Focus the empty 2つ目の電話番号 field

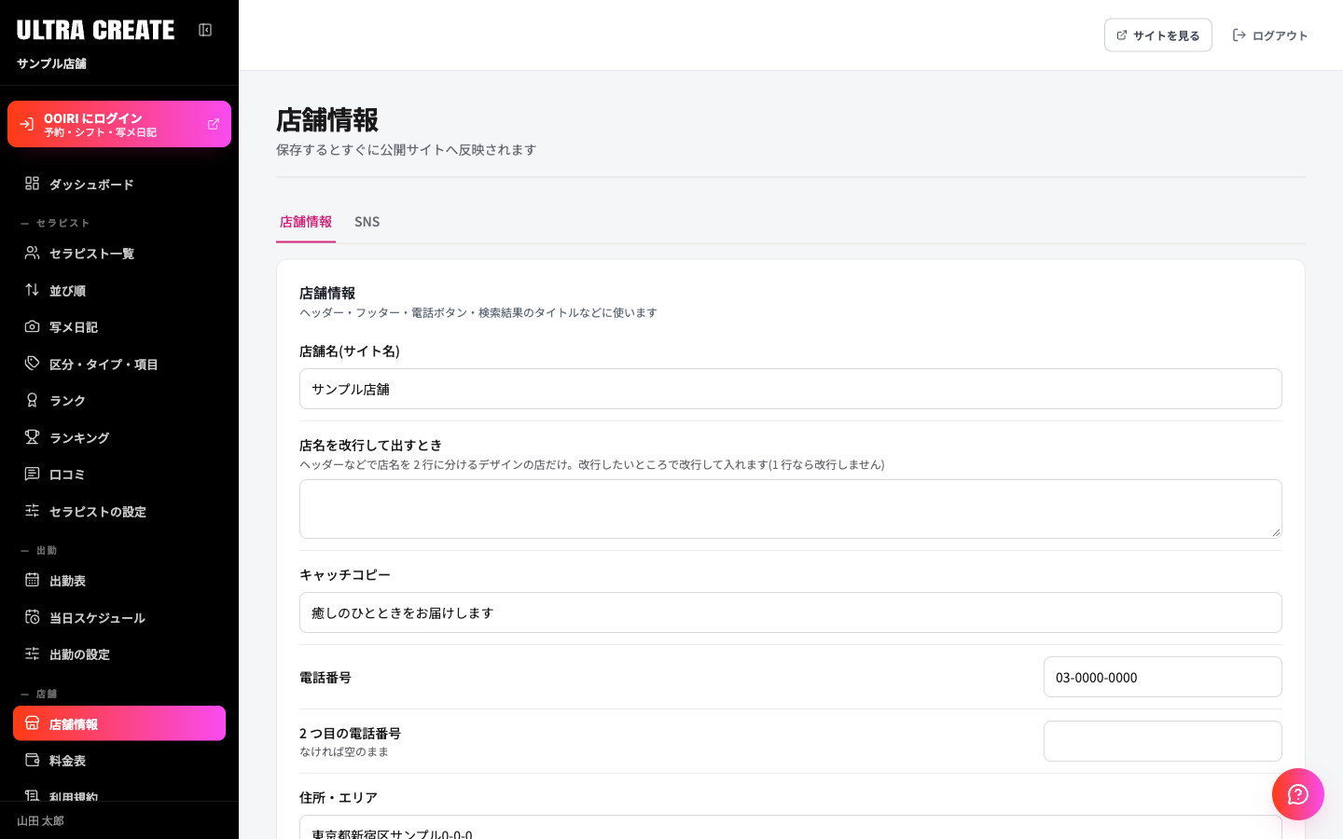click(1163, 741)
